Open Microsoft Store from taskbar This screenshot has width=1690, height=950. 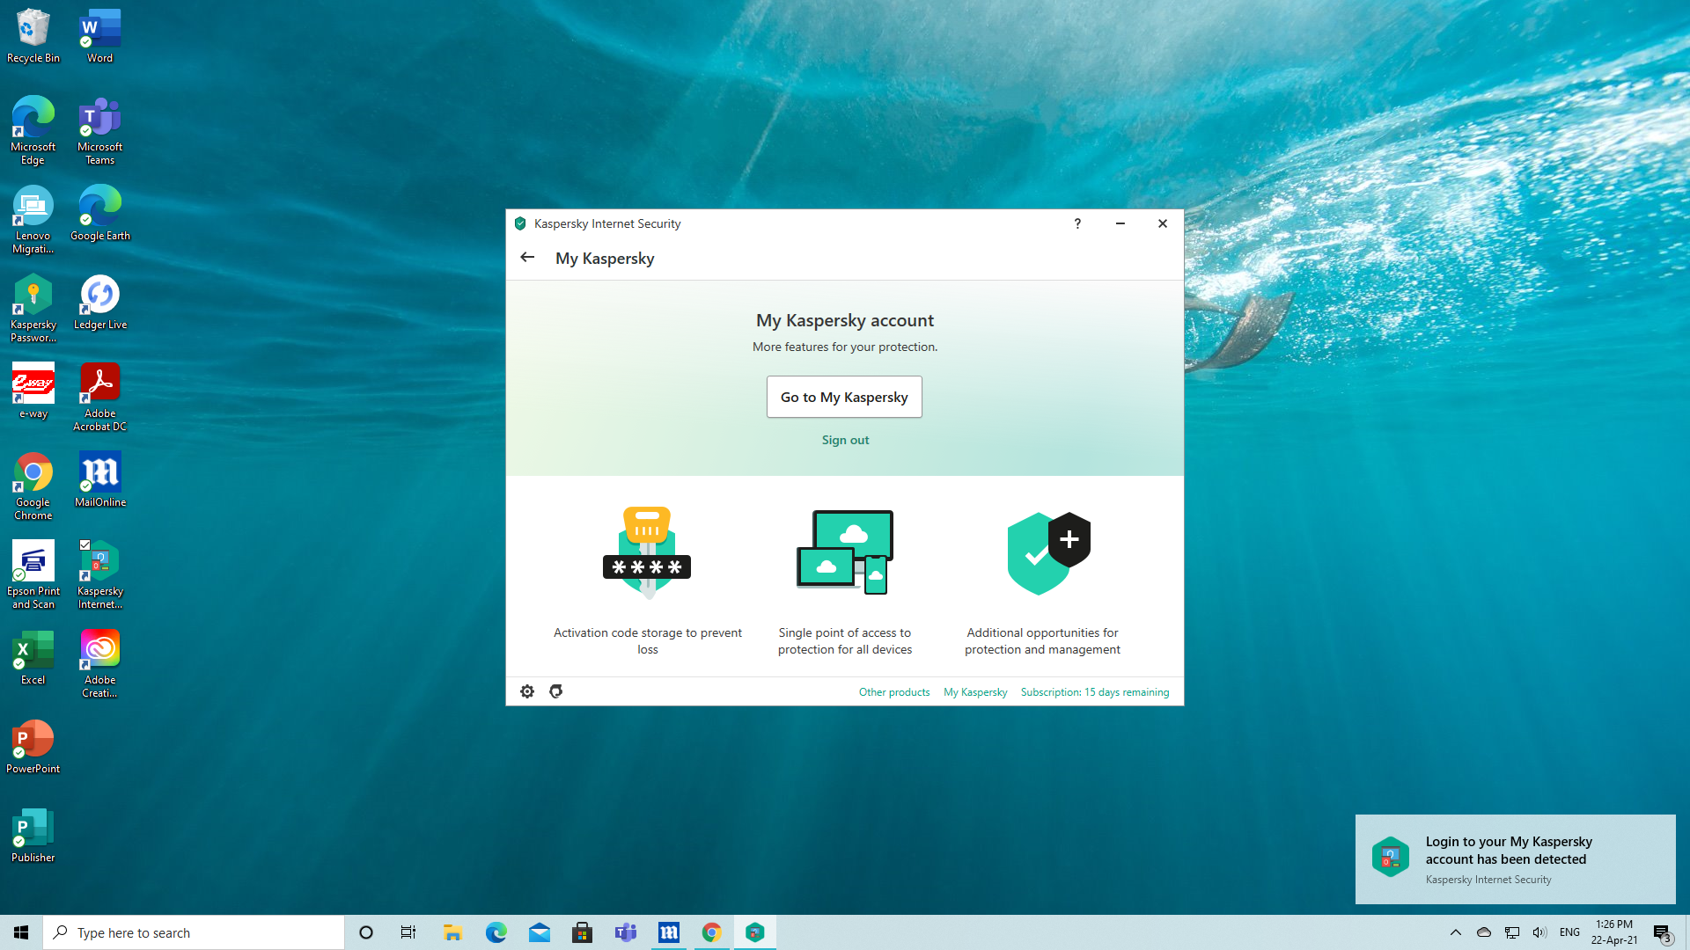tap(582, 932)
